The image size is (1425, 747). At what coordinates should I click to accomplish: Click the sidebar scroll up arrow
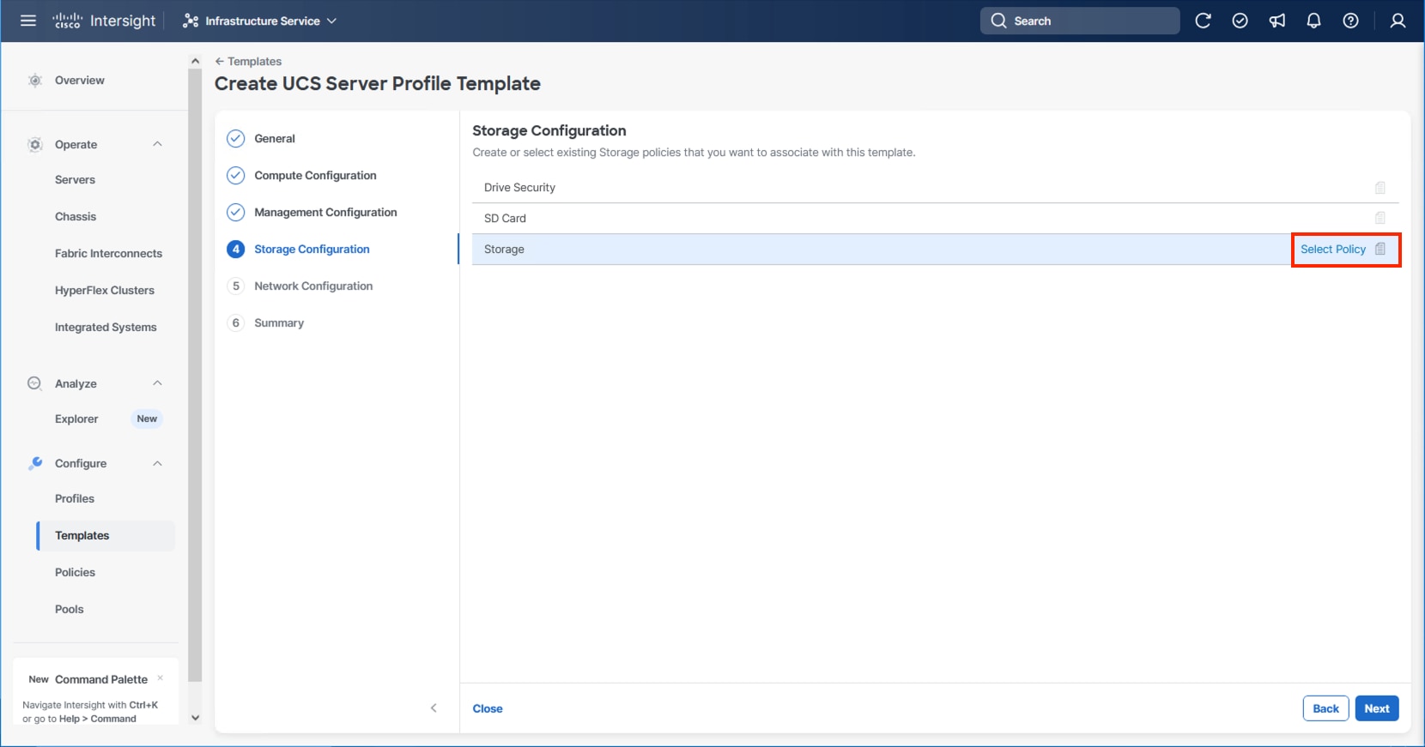point(195,61)
